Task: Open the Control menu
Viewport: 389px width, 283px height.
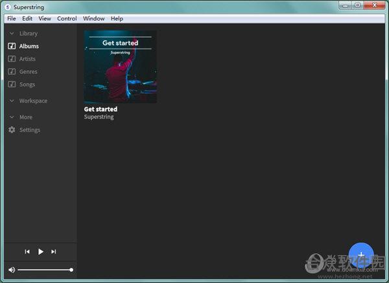Action: (67, 18)
